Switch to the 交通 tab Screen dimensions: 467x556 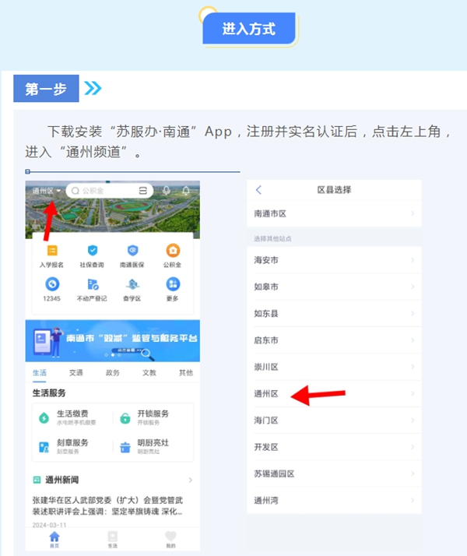[x=75, y=373]
